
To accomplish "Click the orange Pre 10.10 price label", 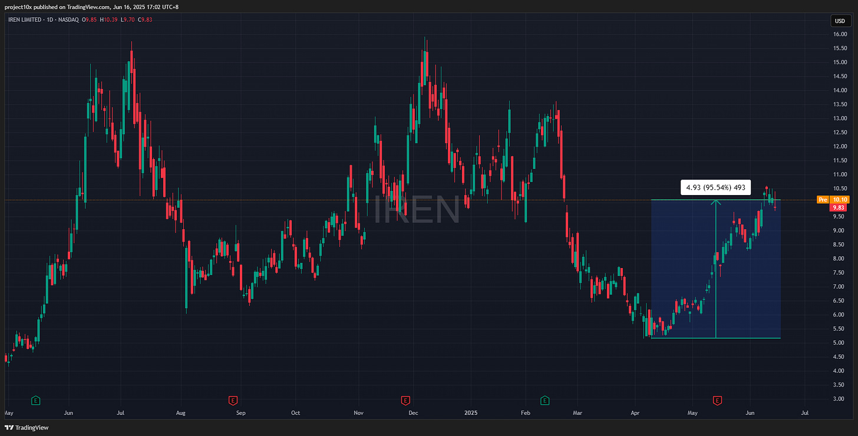I will (833, 200).
